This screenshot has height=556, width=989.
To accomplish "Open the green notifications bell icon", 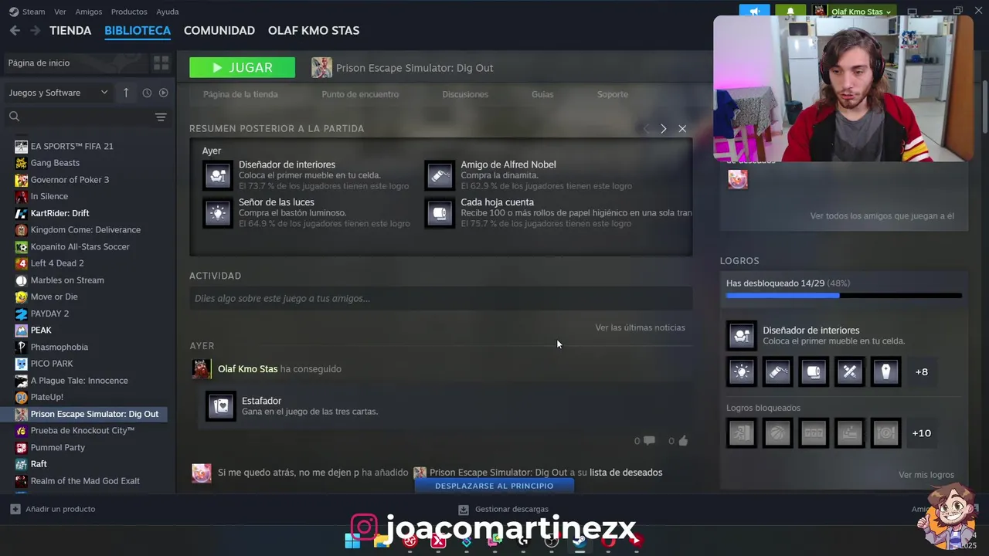I will pyautogui.click(x=790, y=12).
